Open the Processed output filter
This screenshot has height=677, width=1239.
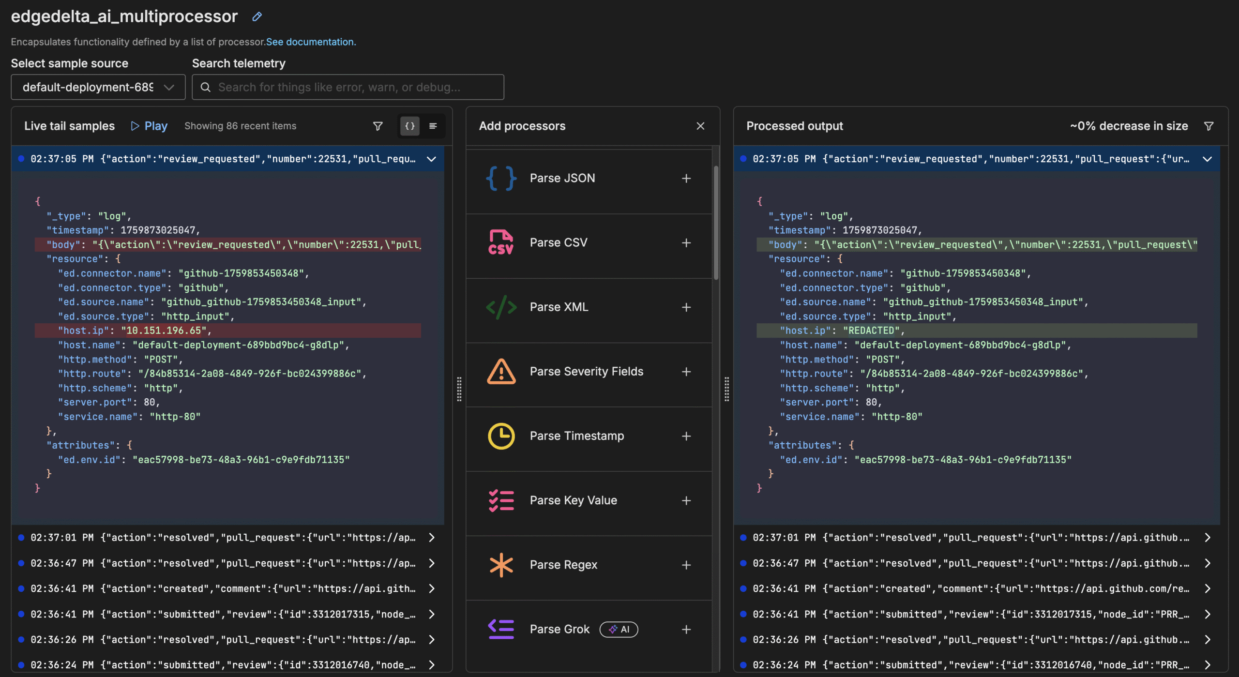pos(1209,126)
